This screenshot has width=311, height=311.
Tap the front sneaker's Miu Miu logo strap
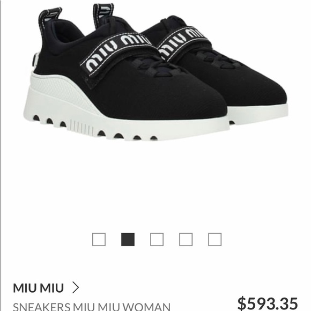118,53
